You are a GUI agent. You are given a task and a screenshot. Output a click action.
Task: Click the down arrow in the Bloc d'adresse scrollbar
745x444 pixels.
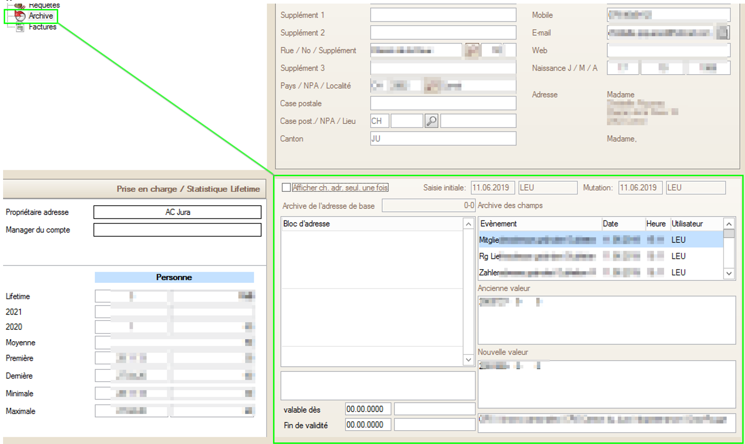(x=467, y=360)
